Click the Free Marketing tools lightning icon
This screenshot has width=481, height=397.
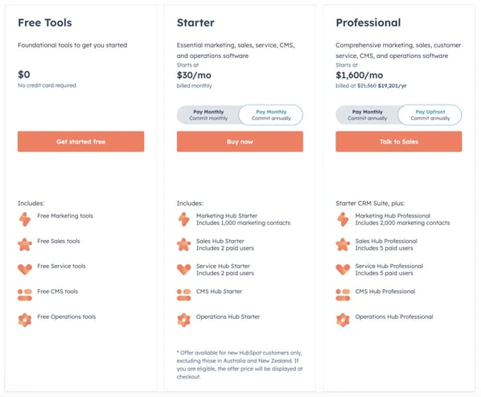(25, 219)
